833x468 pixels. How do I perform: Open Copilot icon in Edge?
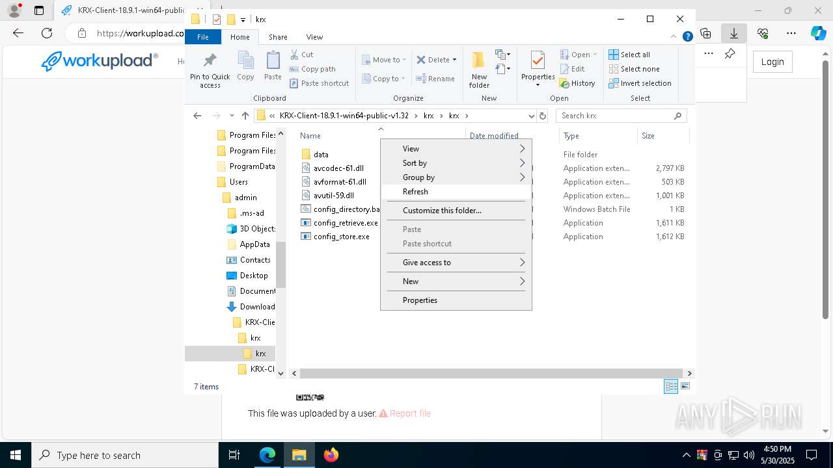point(817,33)
